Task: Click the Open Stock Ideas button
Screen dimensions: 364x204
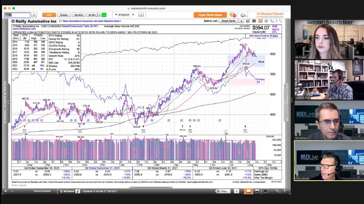Action: [x=210, y=15]
